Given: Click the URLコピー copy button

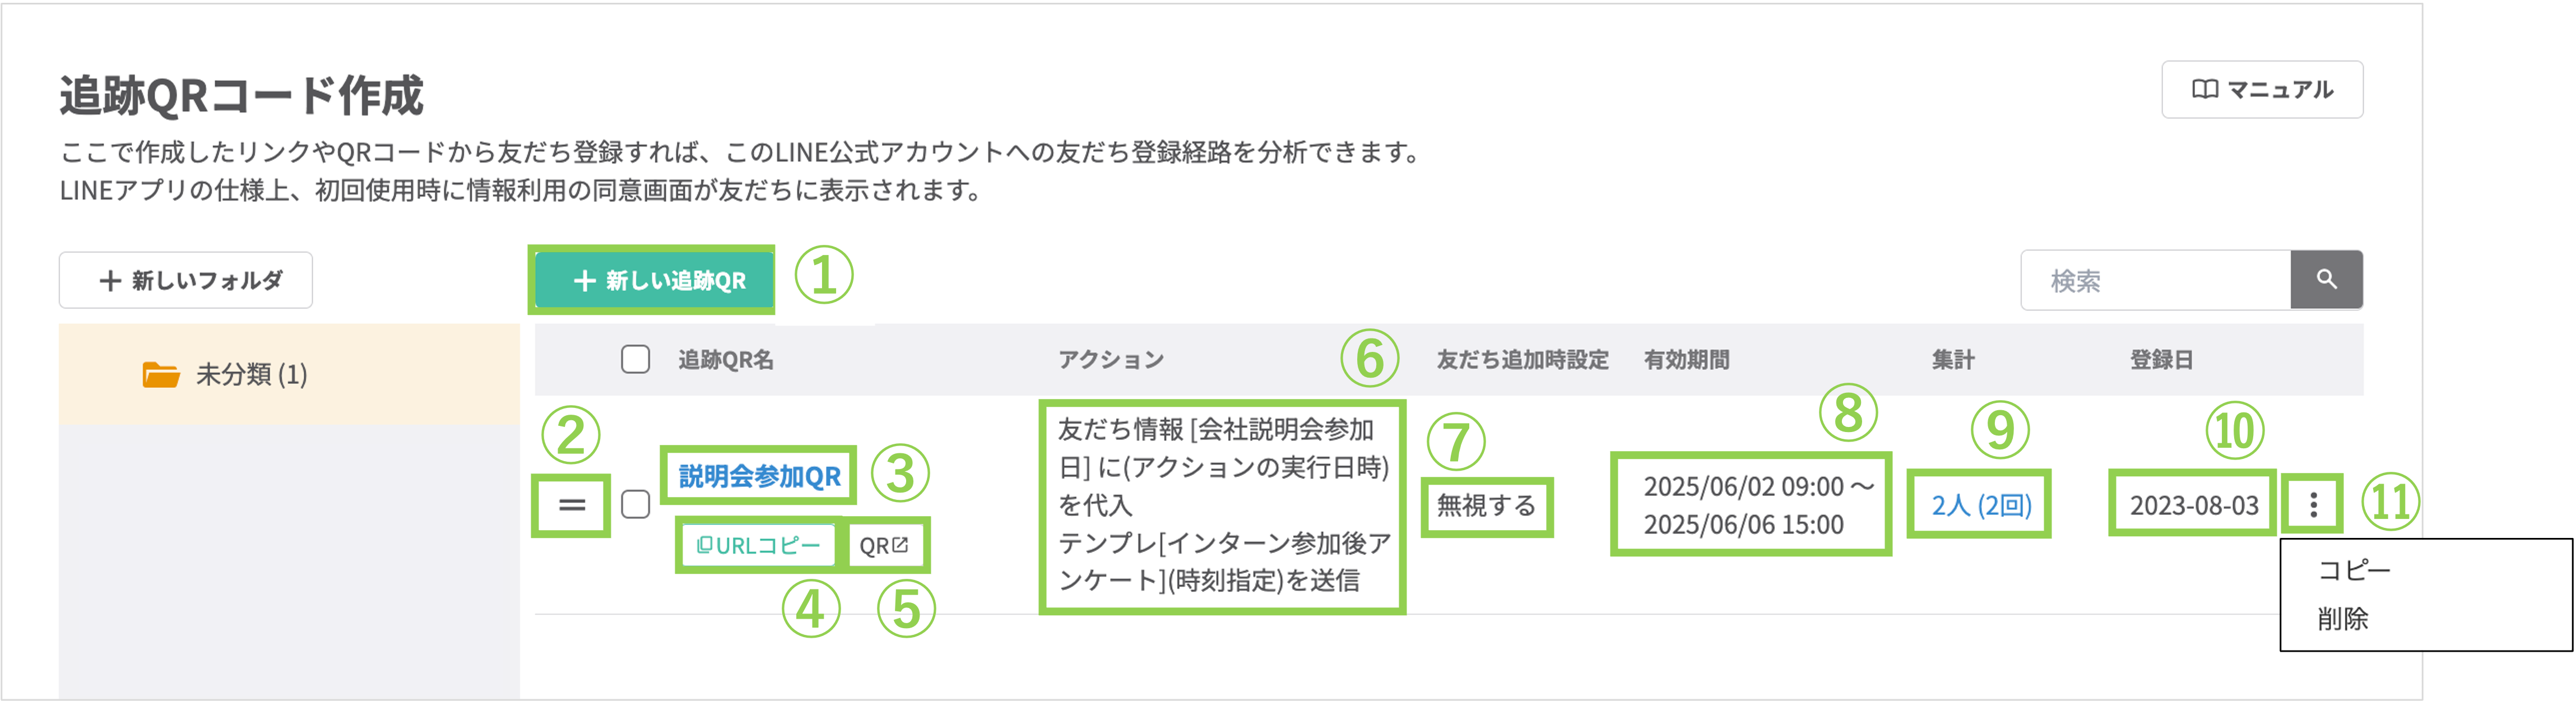Looking at the screenshot, I should click(x=757, y=545).
